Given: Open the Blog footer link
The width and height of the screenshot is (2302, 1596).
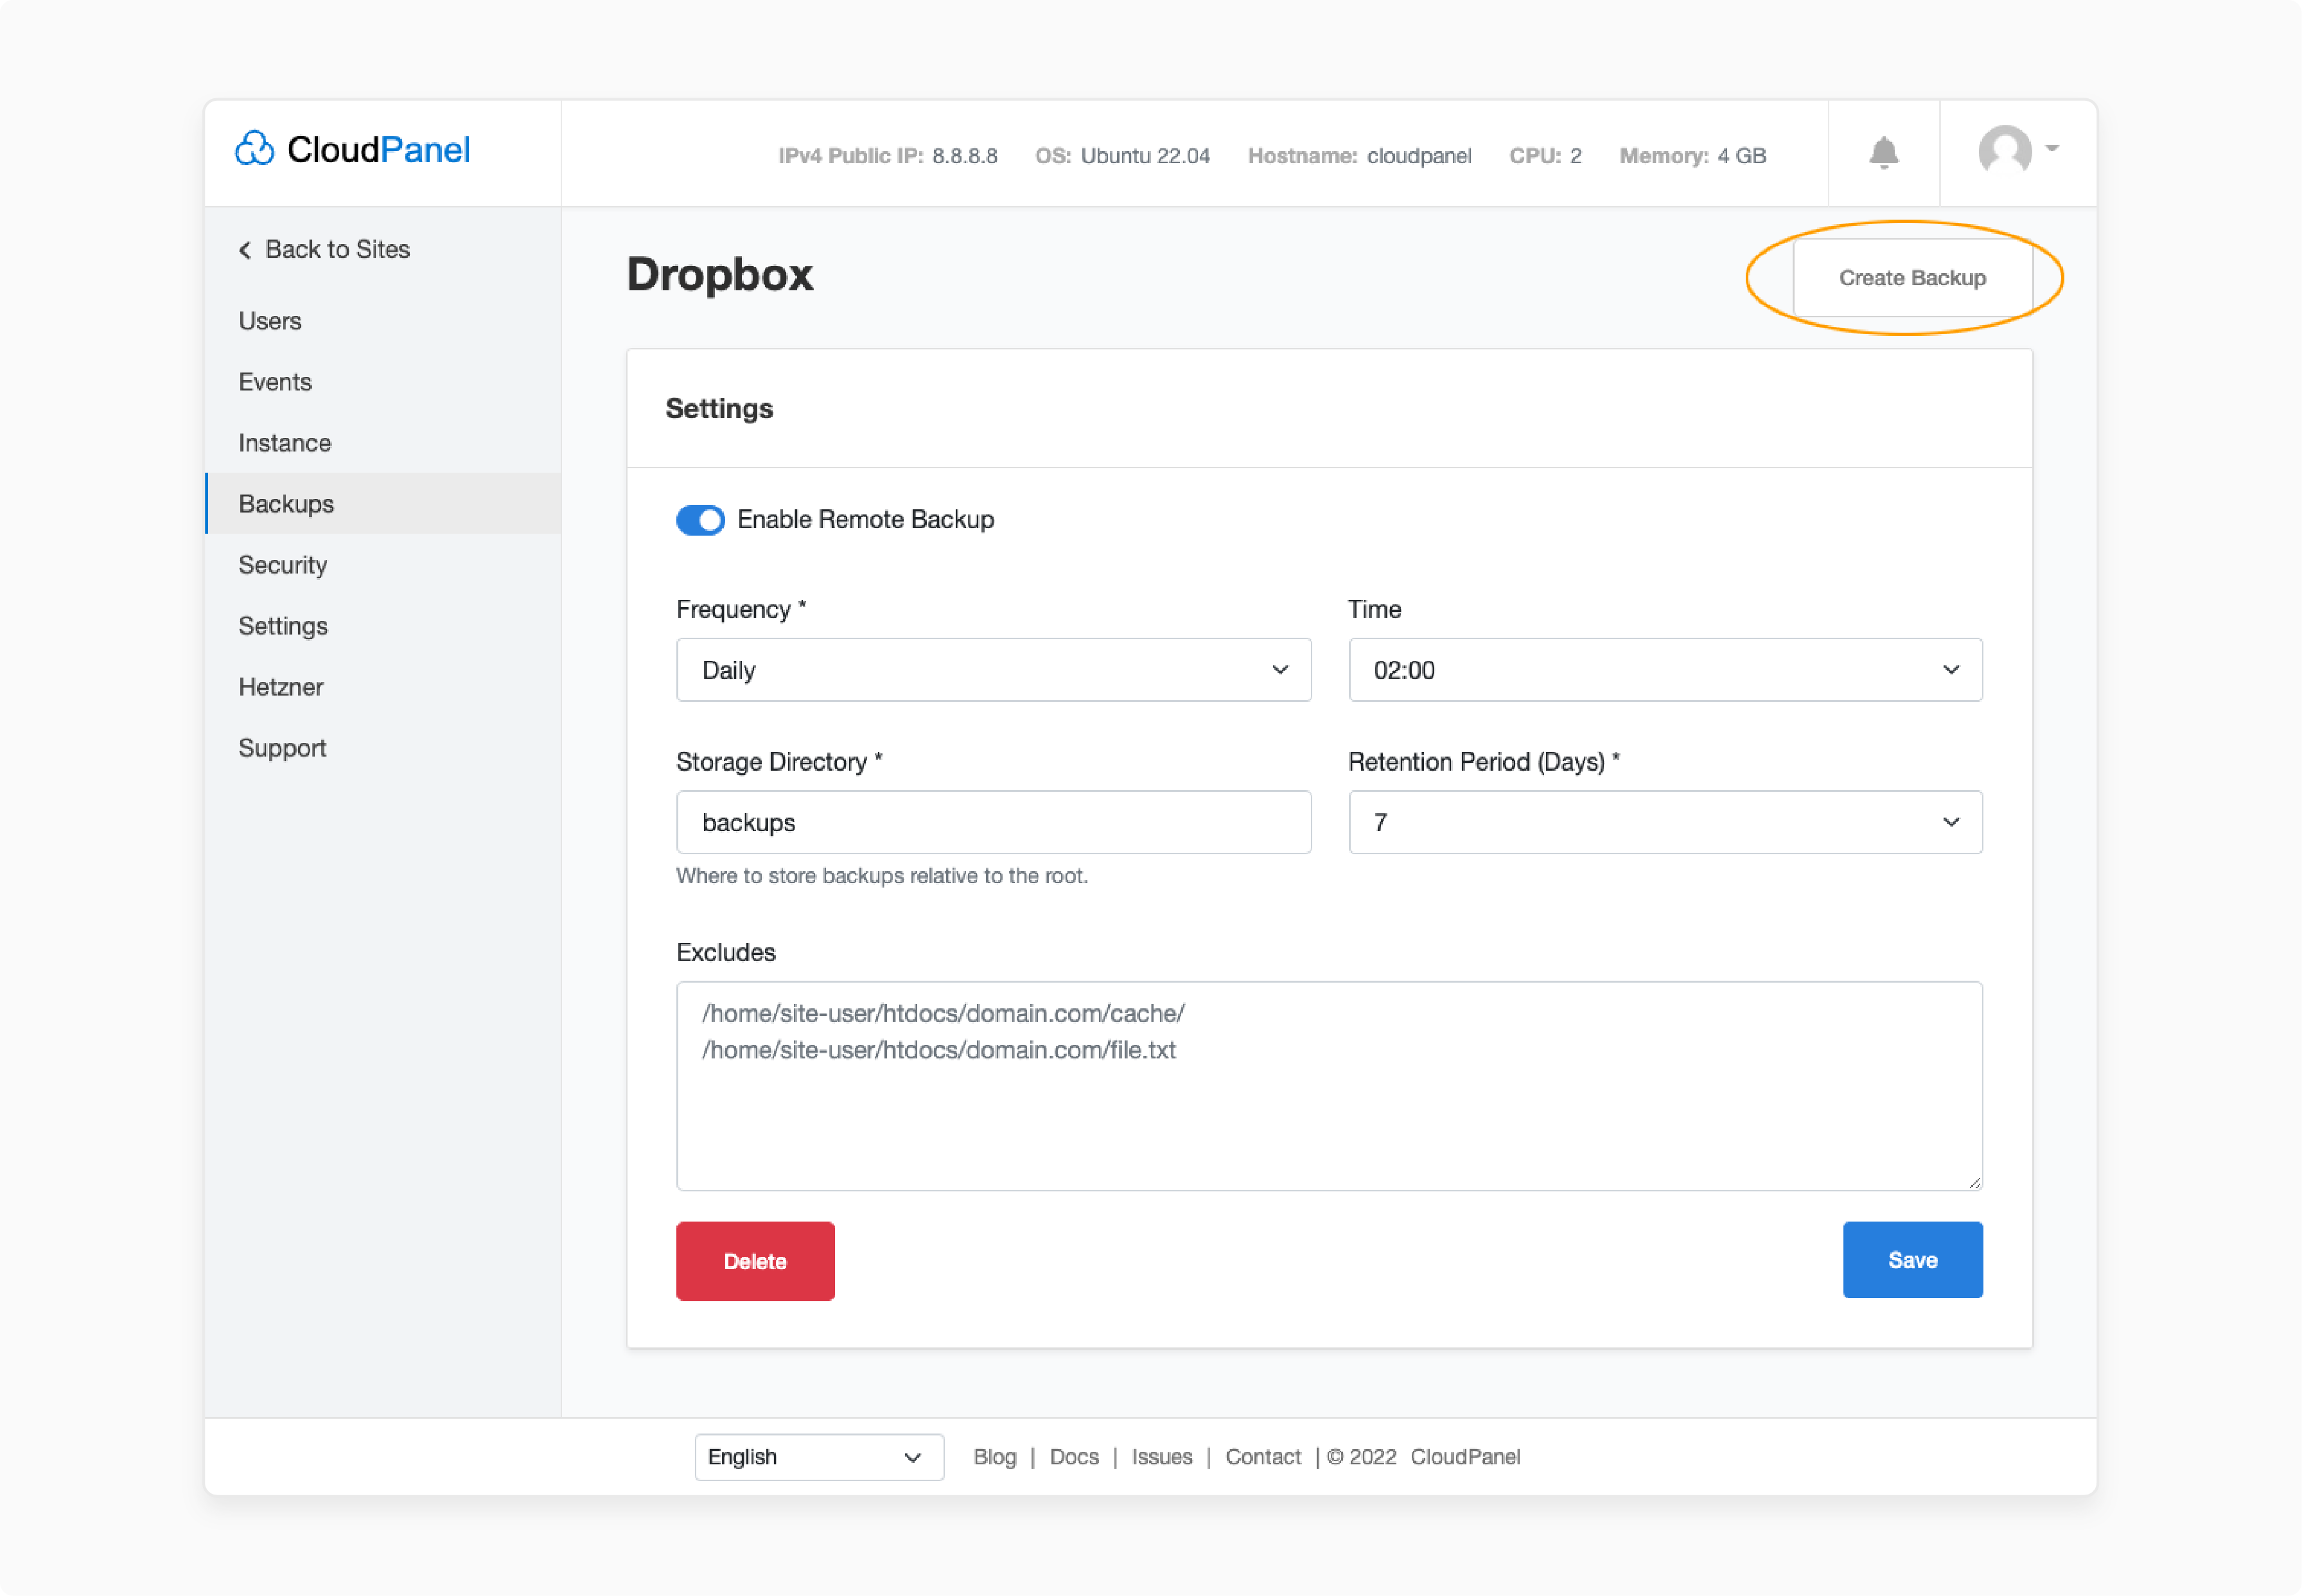Looking at the screenshot, I should [995, 1457].
